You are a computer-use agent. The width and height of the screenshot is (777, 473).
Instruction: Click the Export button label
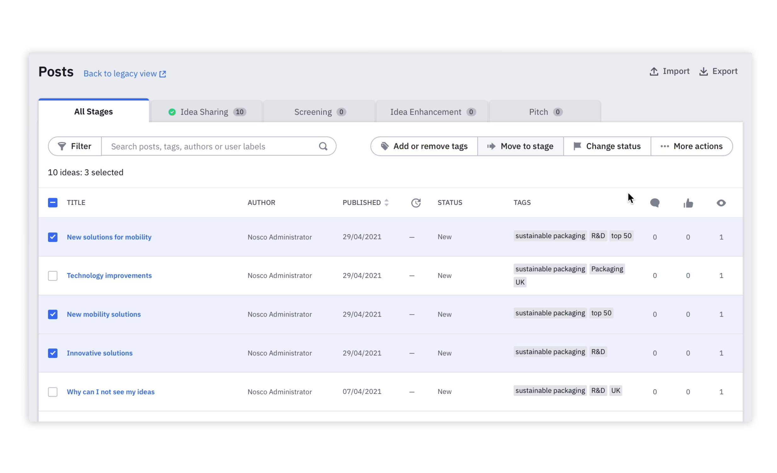(x=725, y=71)
